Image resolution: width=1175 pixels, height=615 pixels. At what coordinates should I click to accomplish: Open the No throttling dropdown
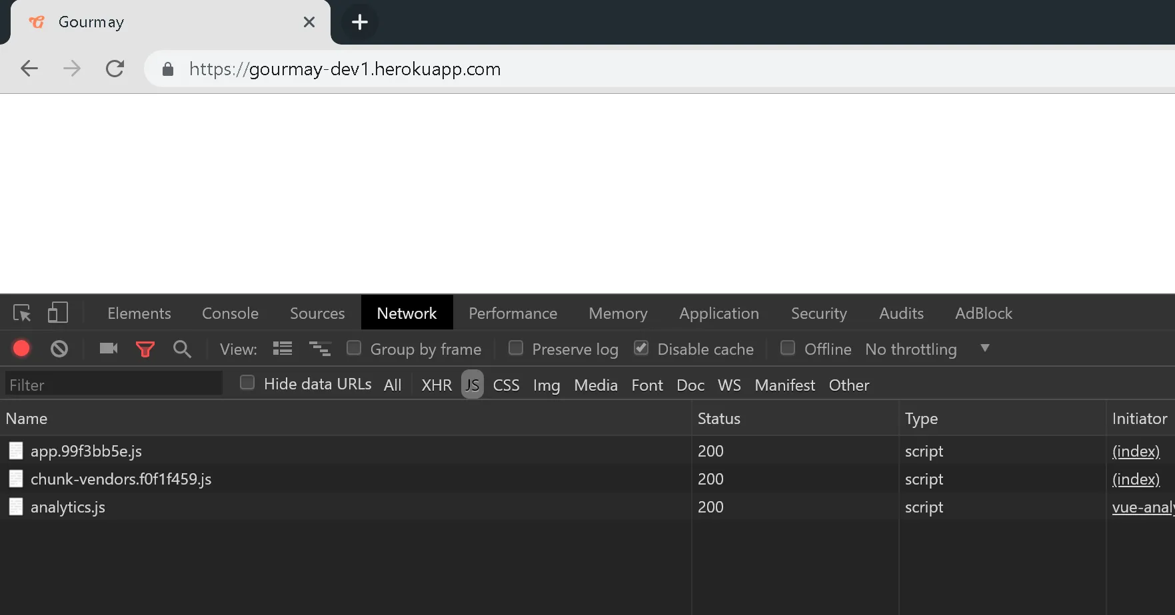(x=926, y=349)
